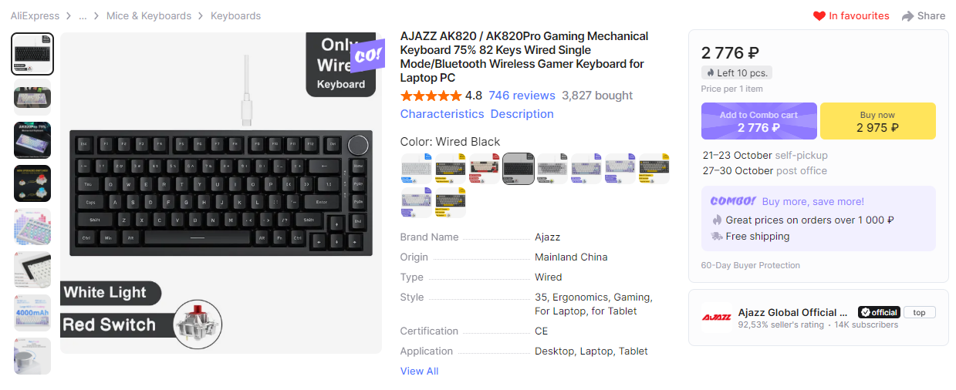The width and height of the screenshot is (956, 390).
Task: Choose the last color option in the second row
Action: pyautogui.click(x=451, y=203)
